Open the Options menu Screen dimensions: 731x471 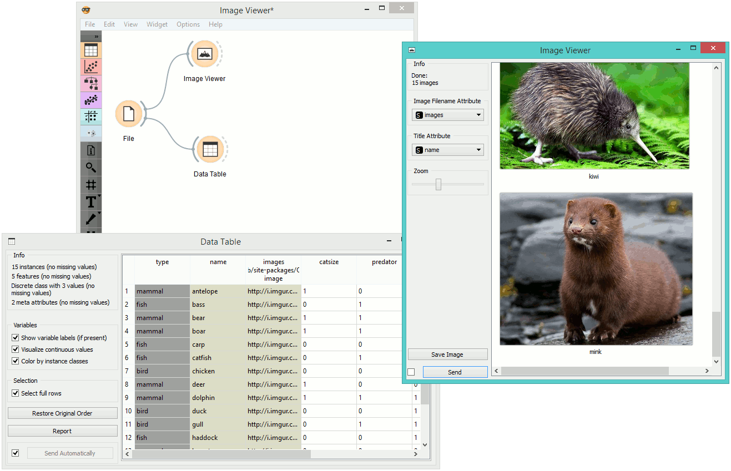pyautogui.click(x=188, y=24)
